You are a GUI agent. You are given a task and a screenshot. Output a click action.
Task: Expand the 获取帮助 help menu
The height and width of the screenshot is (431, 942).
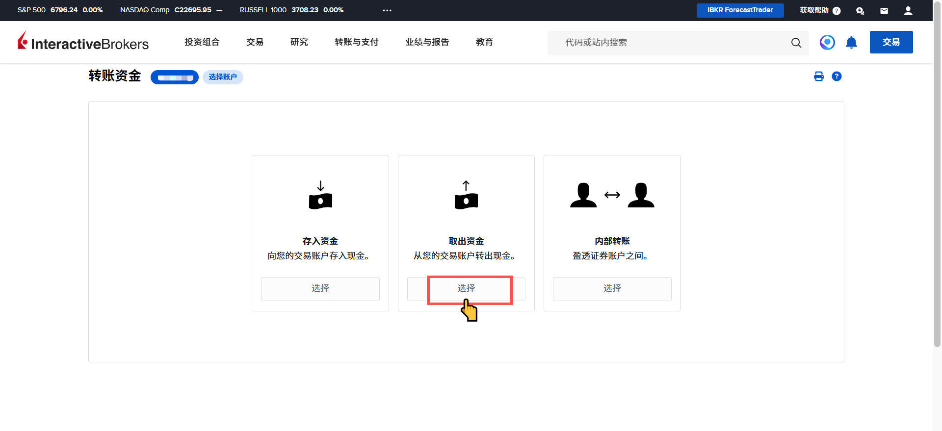pos(819,10)
